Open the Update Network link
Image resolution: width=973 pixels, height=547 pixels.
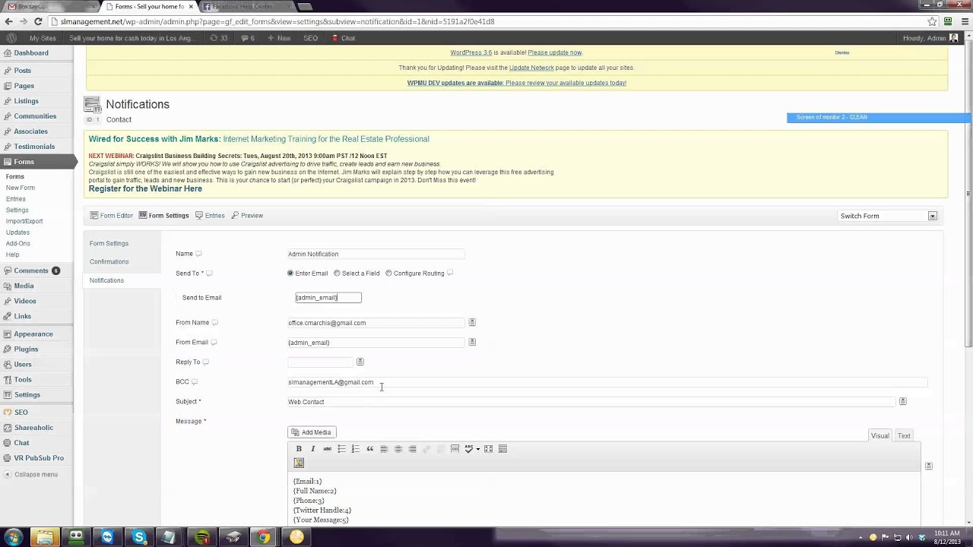point(531,68)
